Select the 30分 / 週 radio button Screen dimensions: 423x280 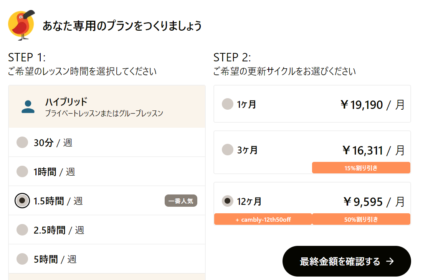point(22,142)
